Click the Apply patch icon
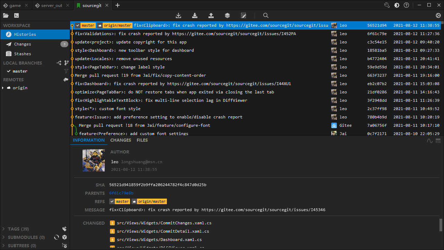 (244, 15)
